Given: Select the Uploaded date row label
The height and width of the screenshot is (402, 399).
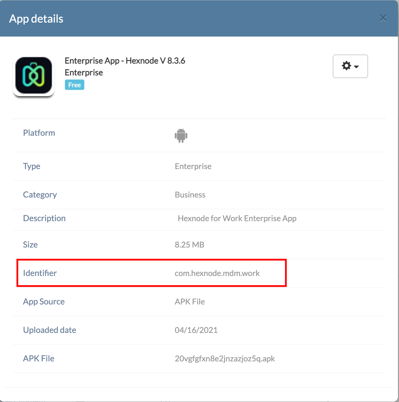Looking at the screenshot, I should [50, 330].
